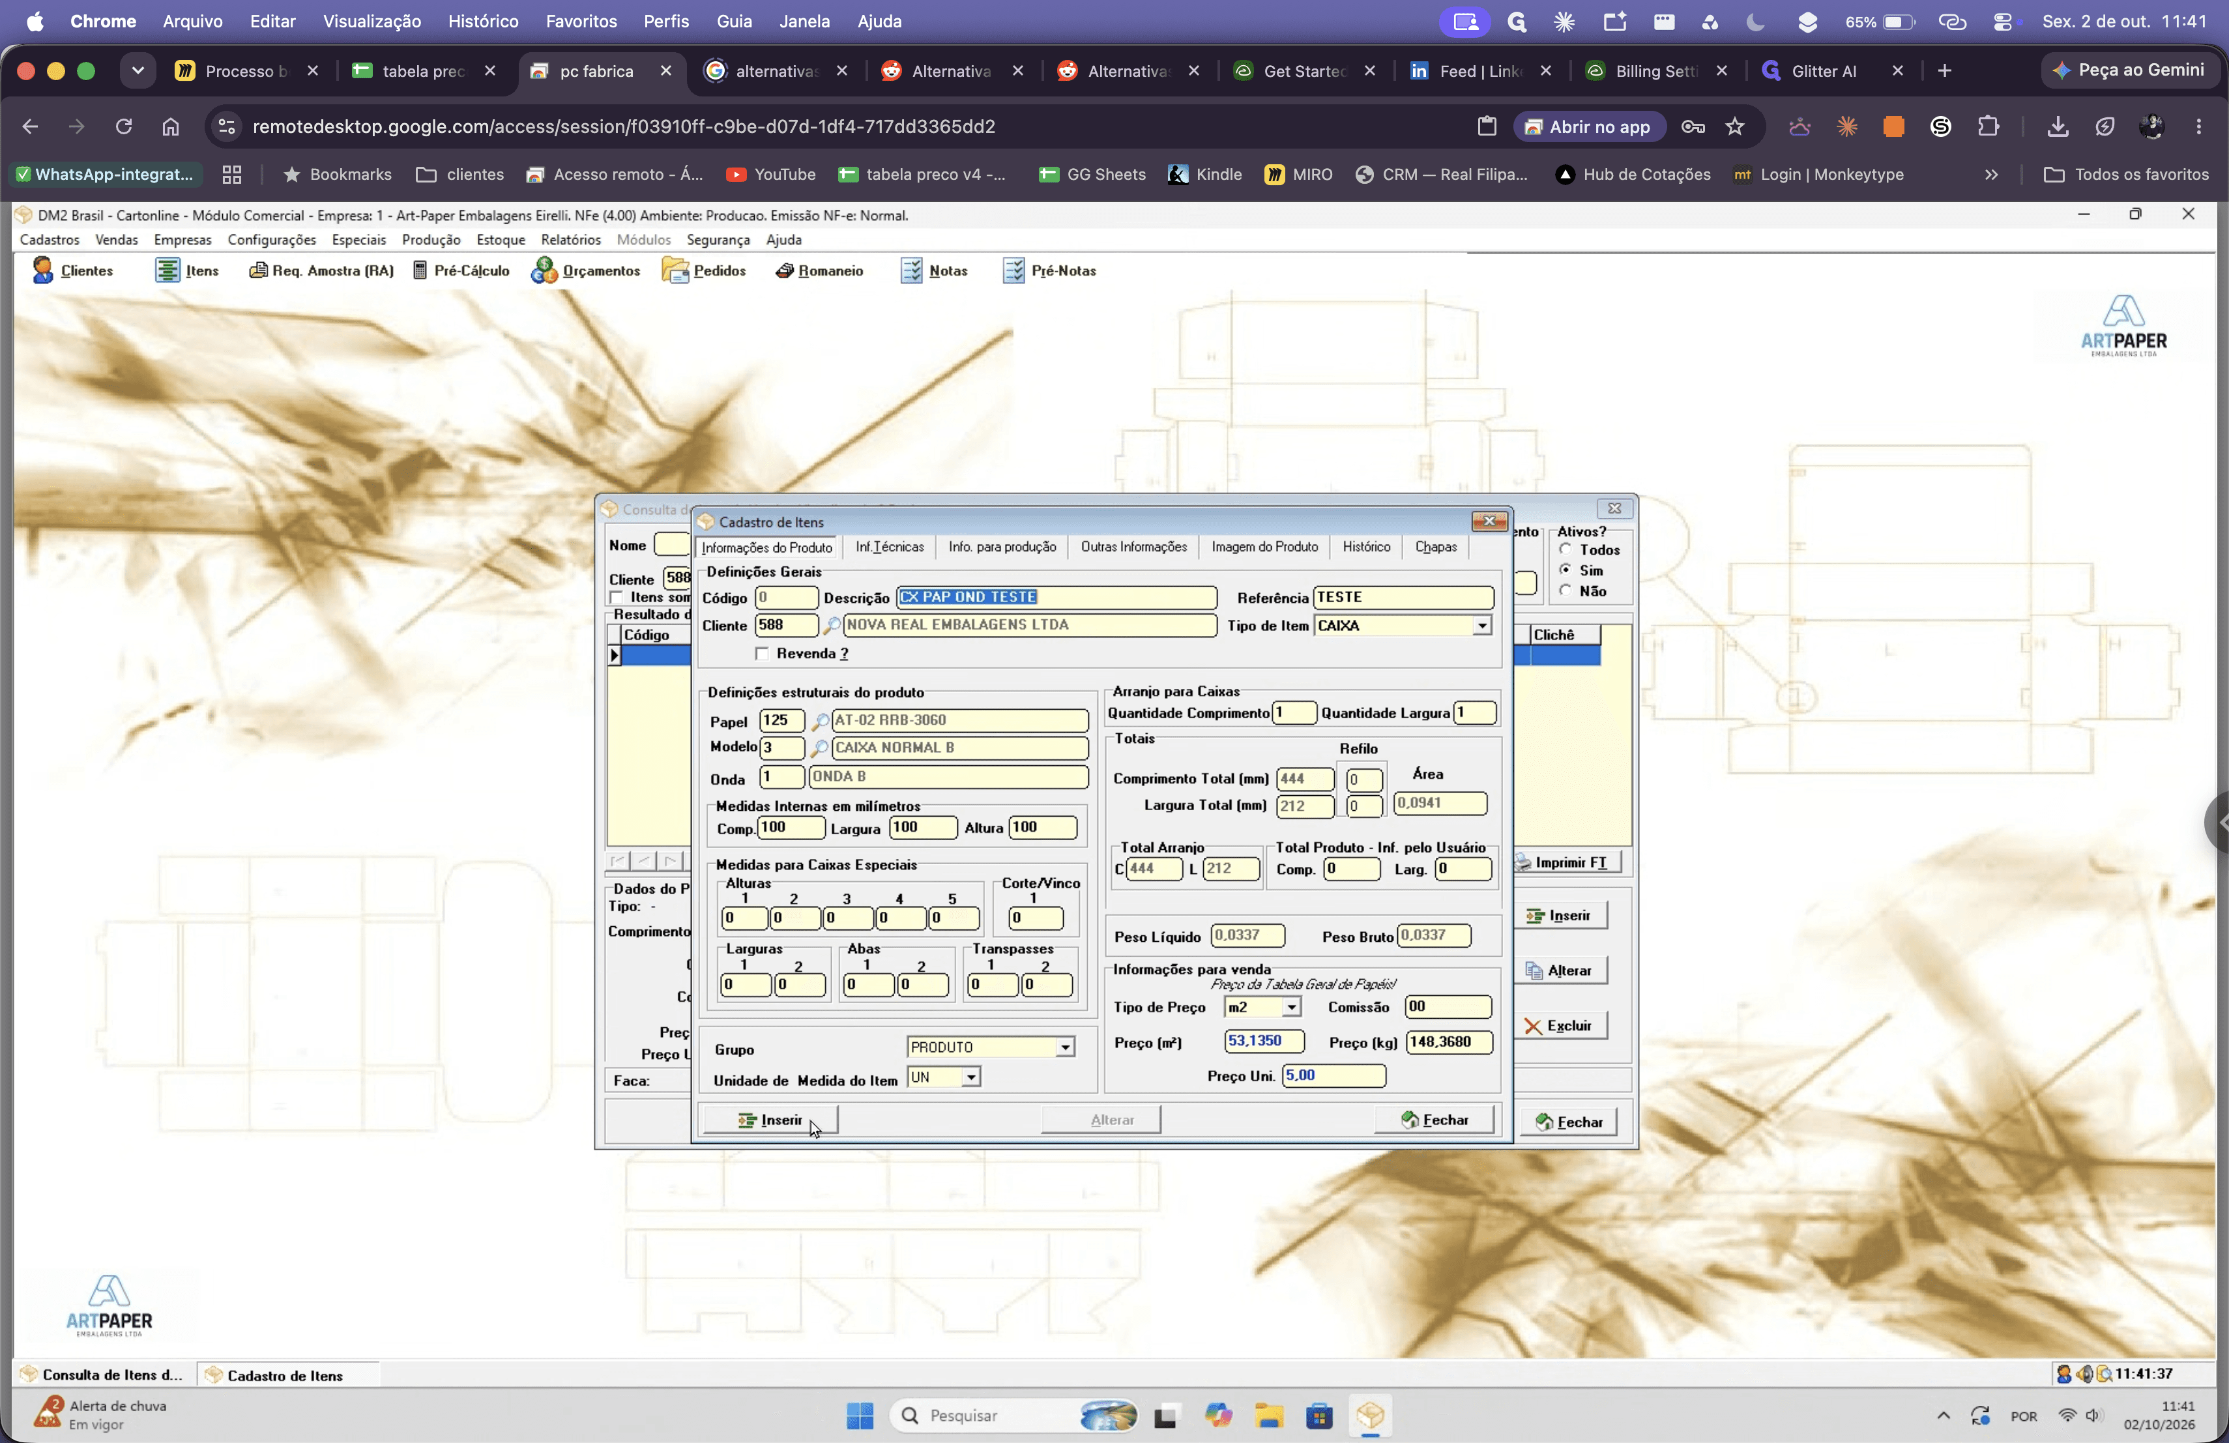Click Inserir button in Cadastro de Itens

[x=770, y=1120]
